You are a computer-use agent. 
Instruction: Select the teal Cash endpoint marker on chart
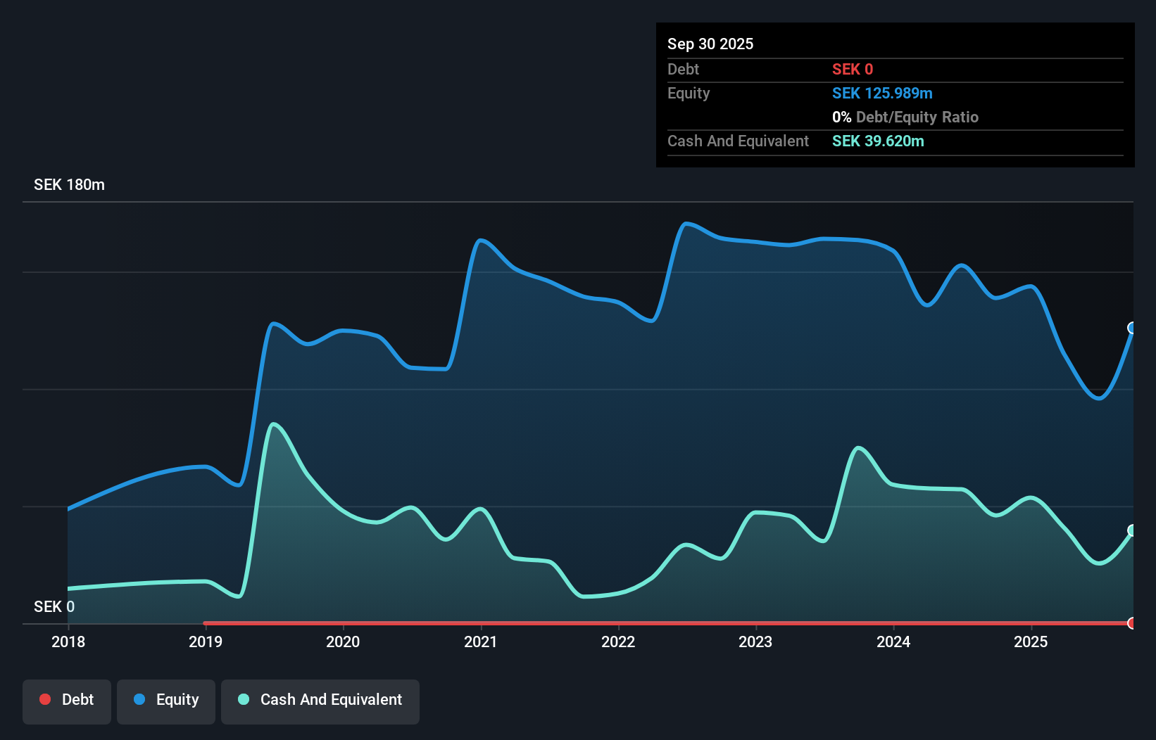[x=1131, y=530]
